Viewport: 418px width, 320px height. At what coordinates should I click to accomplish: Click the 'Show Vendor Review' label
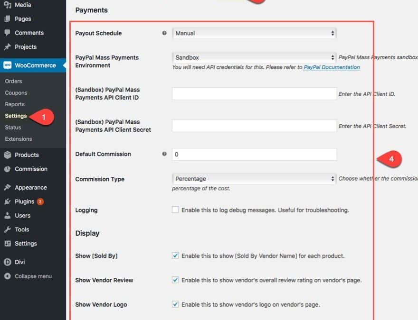coord(104,280)
